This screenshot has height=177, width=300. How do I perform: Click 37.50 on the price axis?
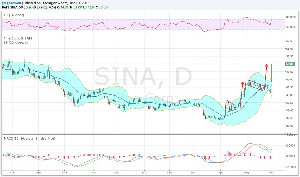click(x=290, y=103)
